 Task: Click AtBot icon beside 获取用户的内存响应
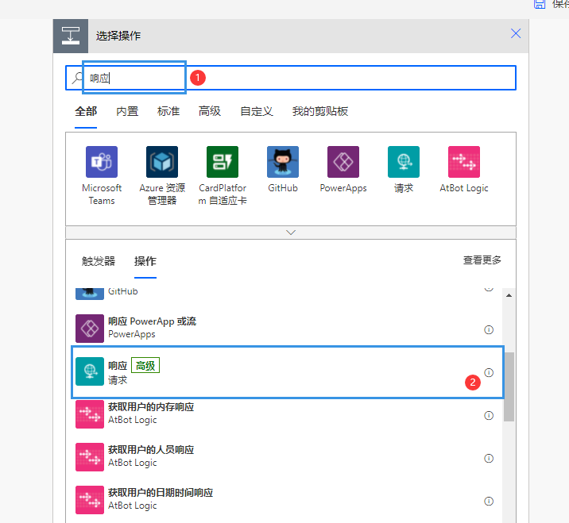point(90,414)
